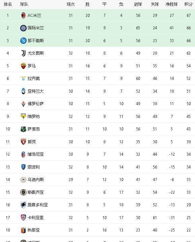
Task: Open the 维罗纳 team name link
Action: [x=34, y=116]
